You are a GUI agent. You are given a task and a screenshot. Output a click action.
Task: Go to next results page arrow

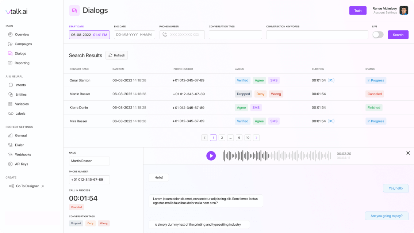256,138
